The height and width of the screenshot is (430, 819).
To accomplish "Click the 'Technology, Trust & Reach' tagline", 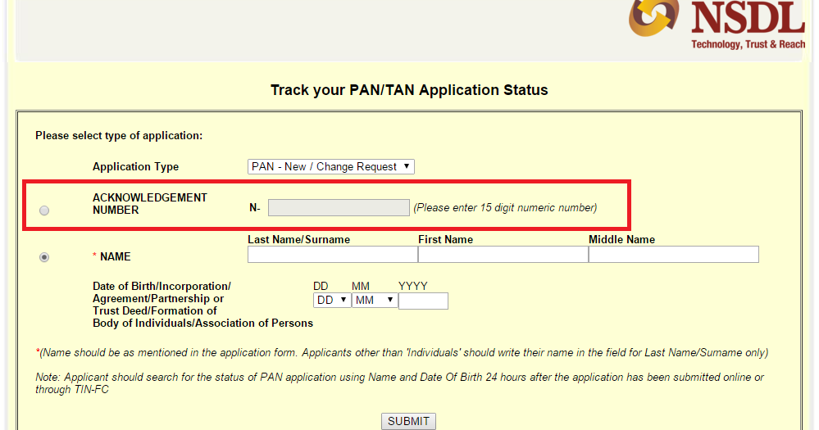I will [x=748, y=44].
